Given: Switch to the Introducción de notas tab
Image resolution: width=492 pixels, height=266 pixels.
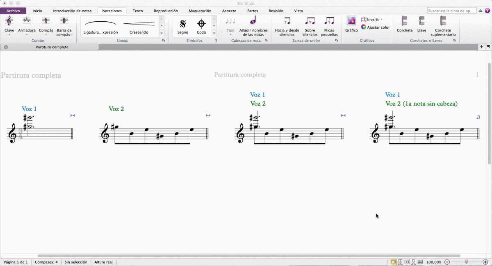Looking at the screenshot, I should (72, 11).
